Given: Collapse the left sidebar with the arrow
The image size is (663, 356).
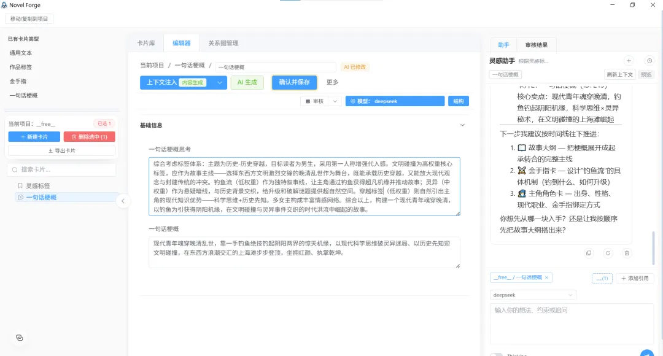Looking at the screenshot, I should (x=123, y=201).
